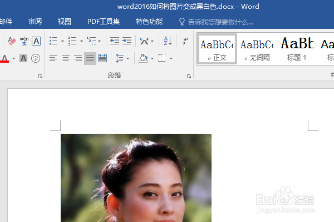Open the line and paragraph spacing tool
Image resolution: width=334 pixels, height=222 pixels.
pos(120,58)
